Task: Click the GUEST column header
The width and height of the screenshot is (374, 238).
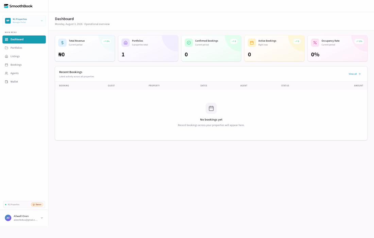Action: coord(111,85)
